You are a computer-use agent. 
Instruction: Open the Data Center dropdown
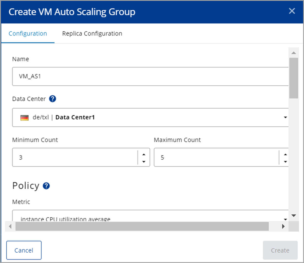tap(285, 117)
